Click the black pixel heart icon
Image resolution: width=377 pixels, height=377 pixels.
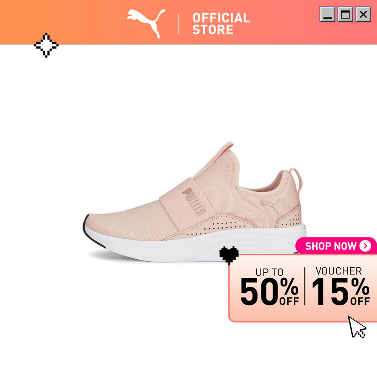[x=229, y=255]
